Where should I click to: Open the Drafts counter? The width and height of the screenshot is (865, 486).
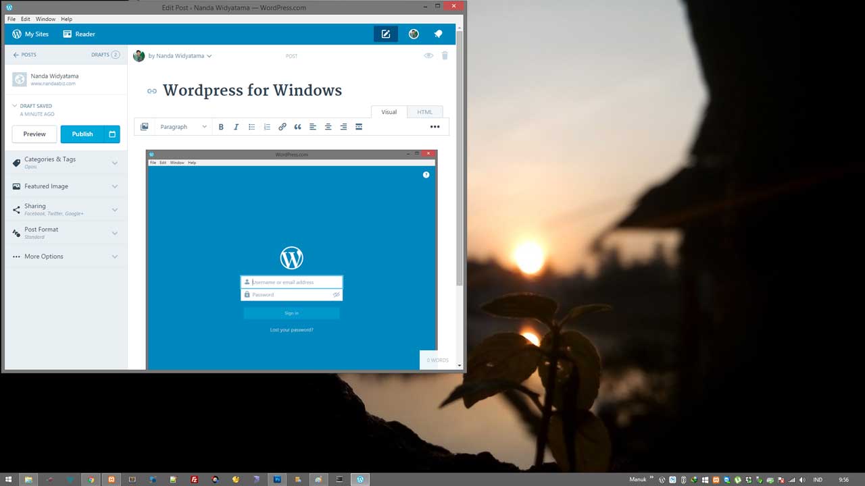pyautogui.click(x=105, y=55)
